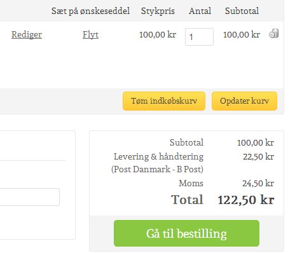The width and height of the screenshot is (302, 253).
Task: Click the Levering & håndtering label
Action: 159,156
